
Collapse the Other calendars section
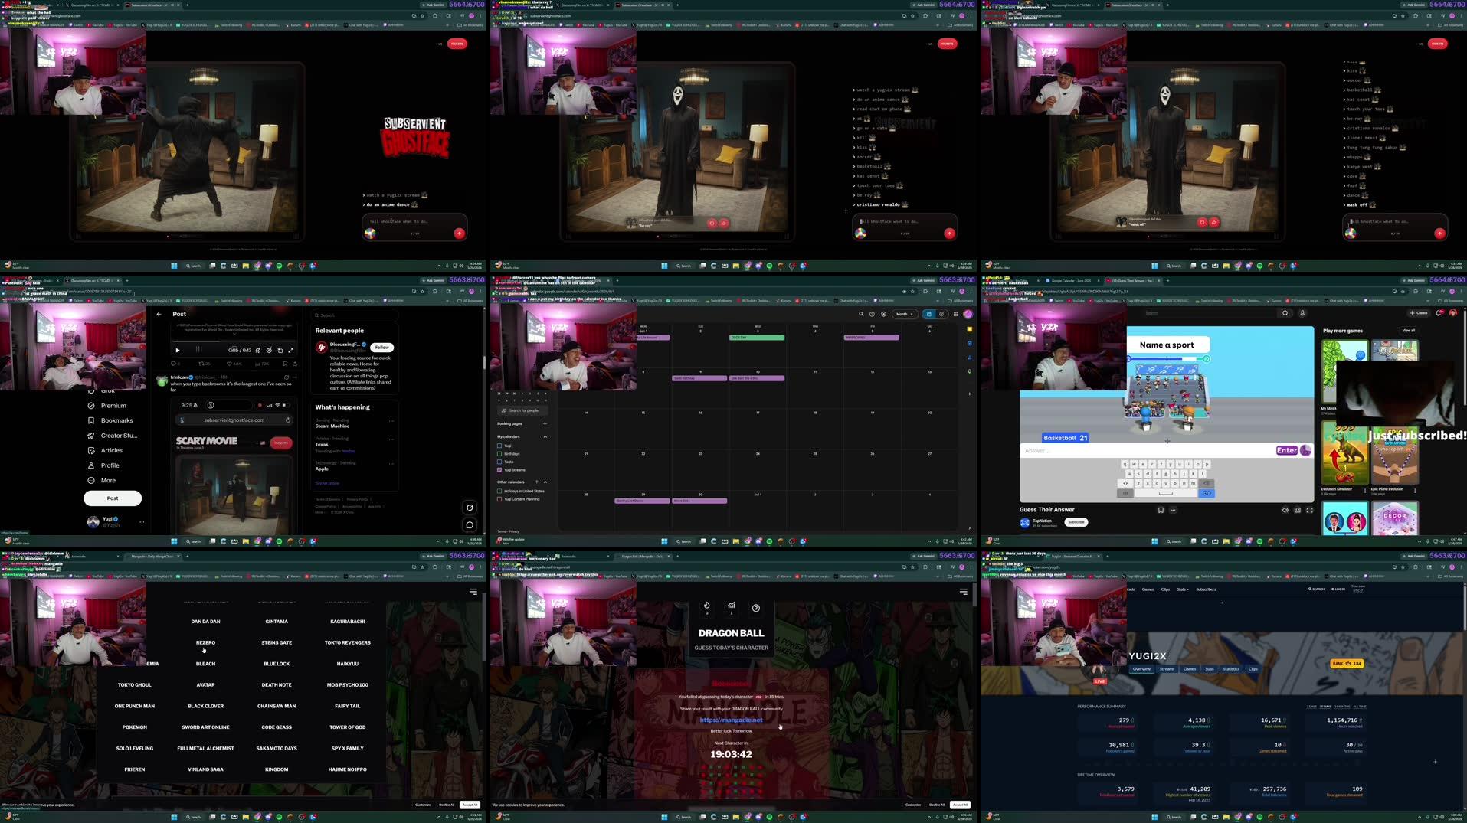click(545, 482)
